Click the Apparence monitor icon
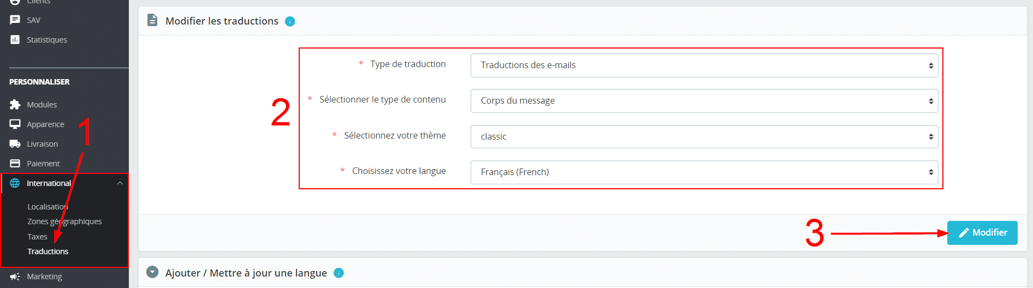 (15, 124)
